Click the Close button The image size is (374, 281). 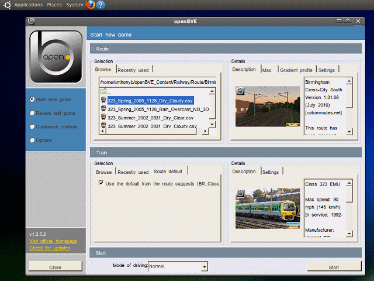[x=56, y=266]
